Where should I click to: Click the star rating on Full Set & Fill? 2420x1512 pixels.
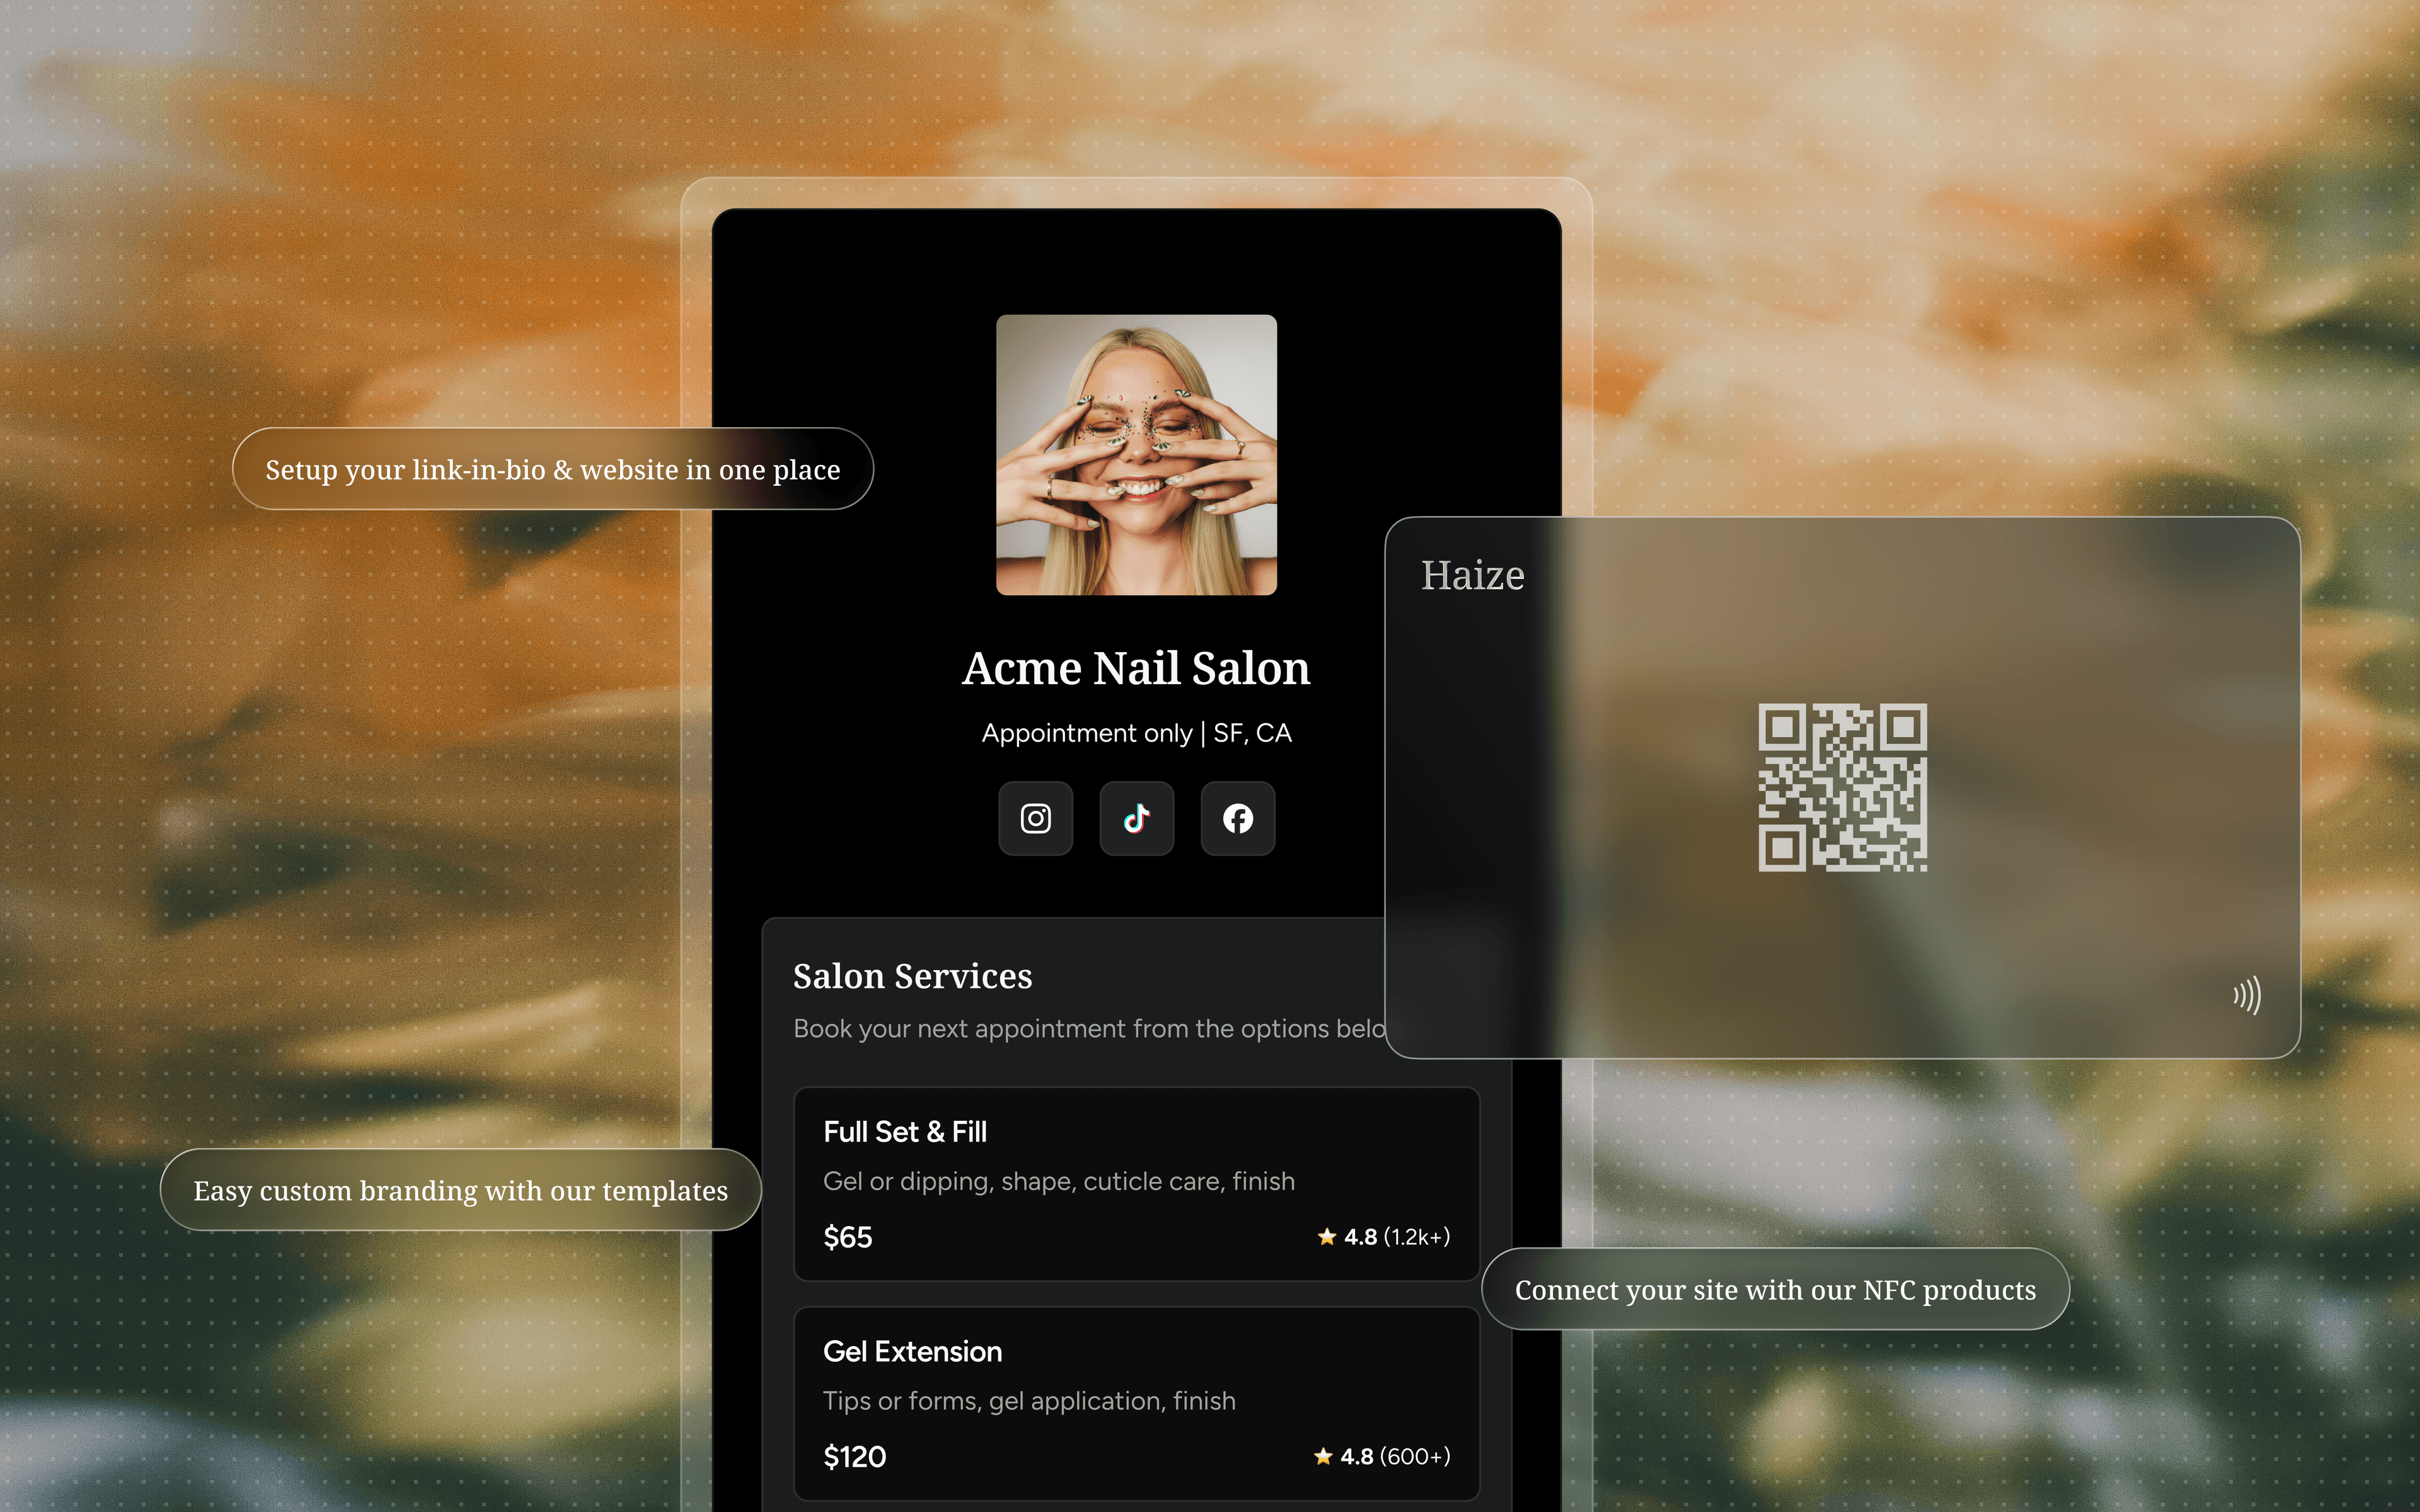1327,1237
